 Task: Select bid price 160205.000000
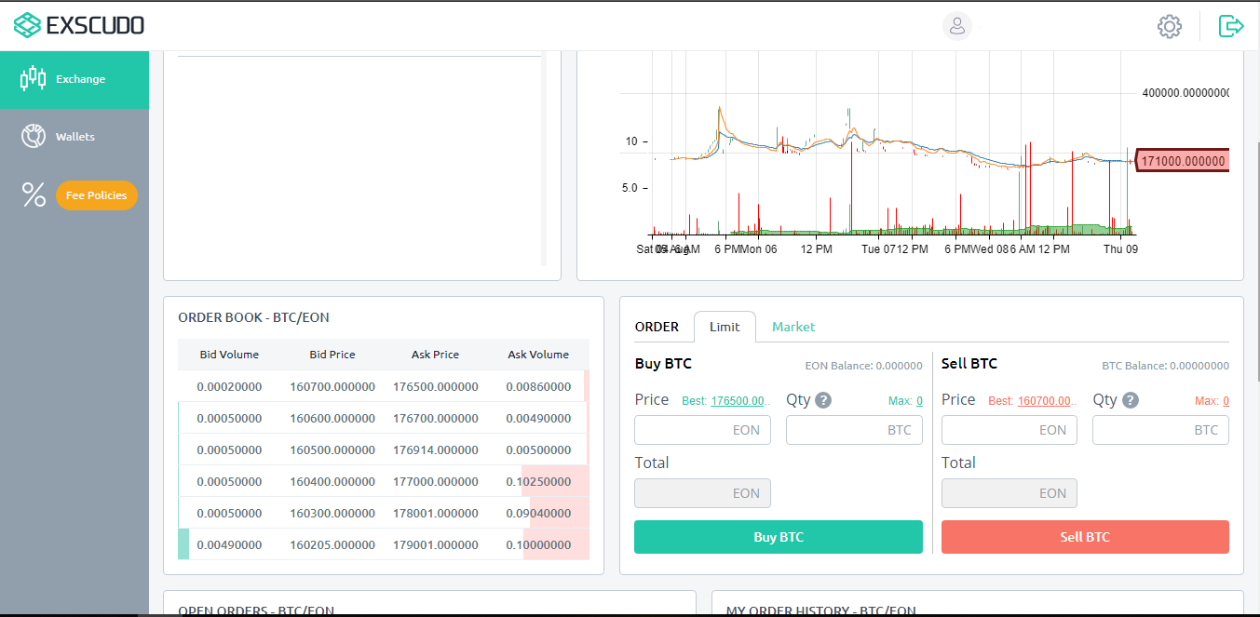click(x=332, y=544)
